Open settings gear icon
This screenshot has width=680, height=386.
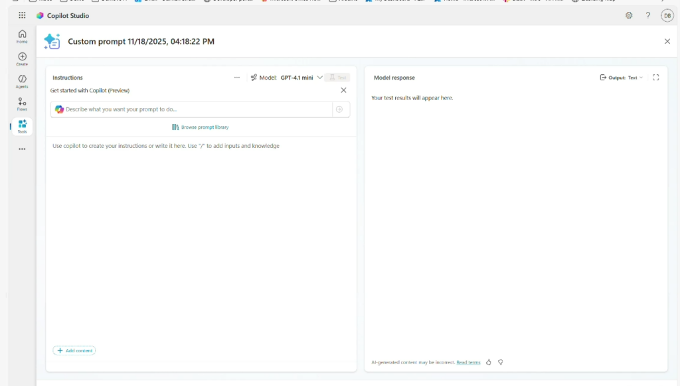tap(629, 16)
